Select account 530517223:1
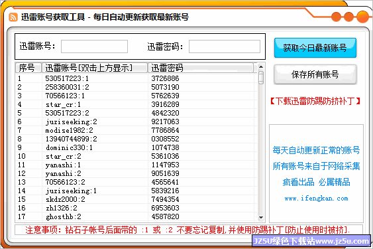This screenshot has height=249, width=373. point(67,78)
